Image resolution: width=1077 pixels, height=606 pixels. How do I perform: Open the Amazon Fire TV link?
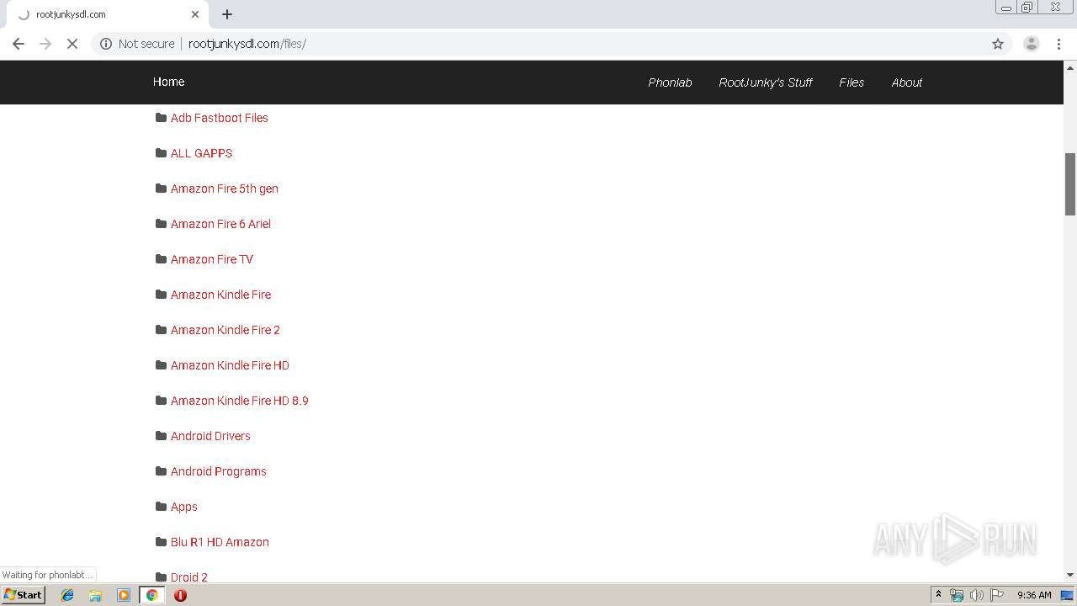point(212,259)
